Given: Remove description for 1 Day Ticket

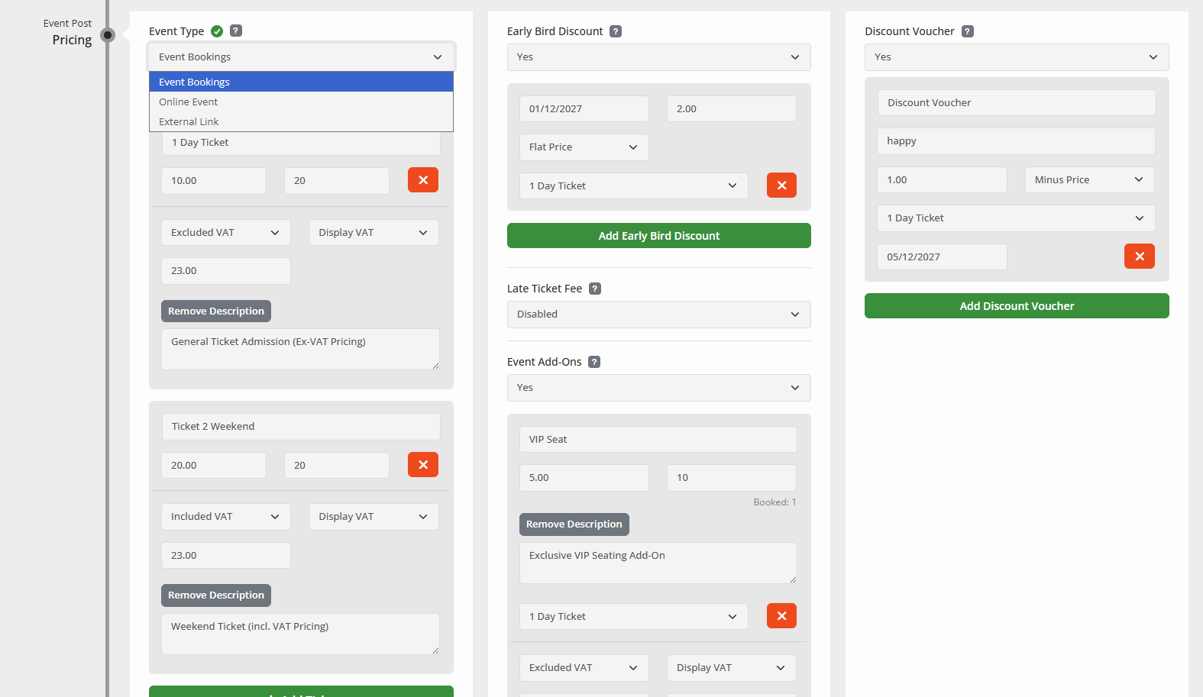Looking at the screenshot, I should click(x=216, y=311).
